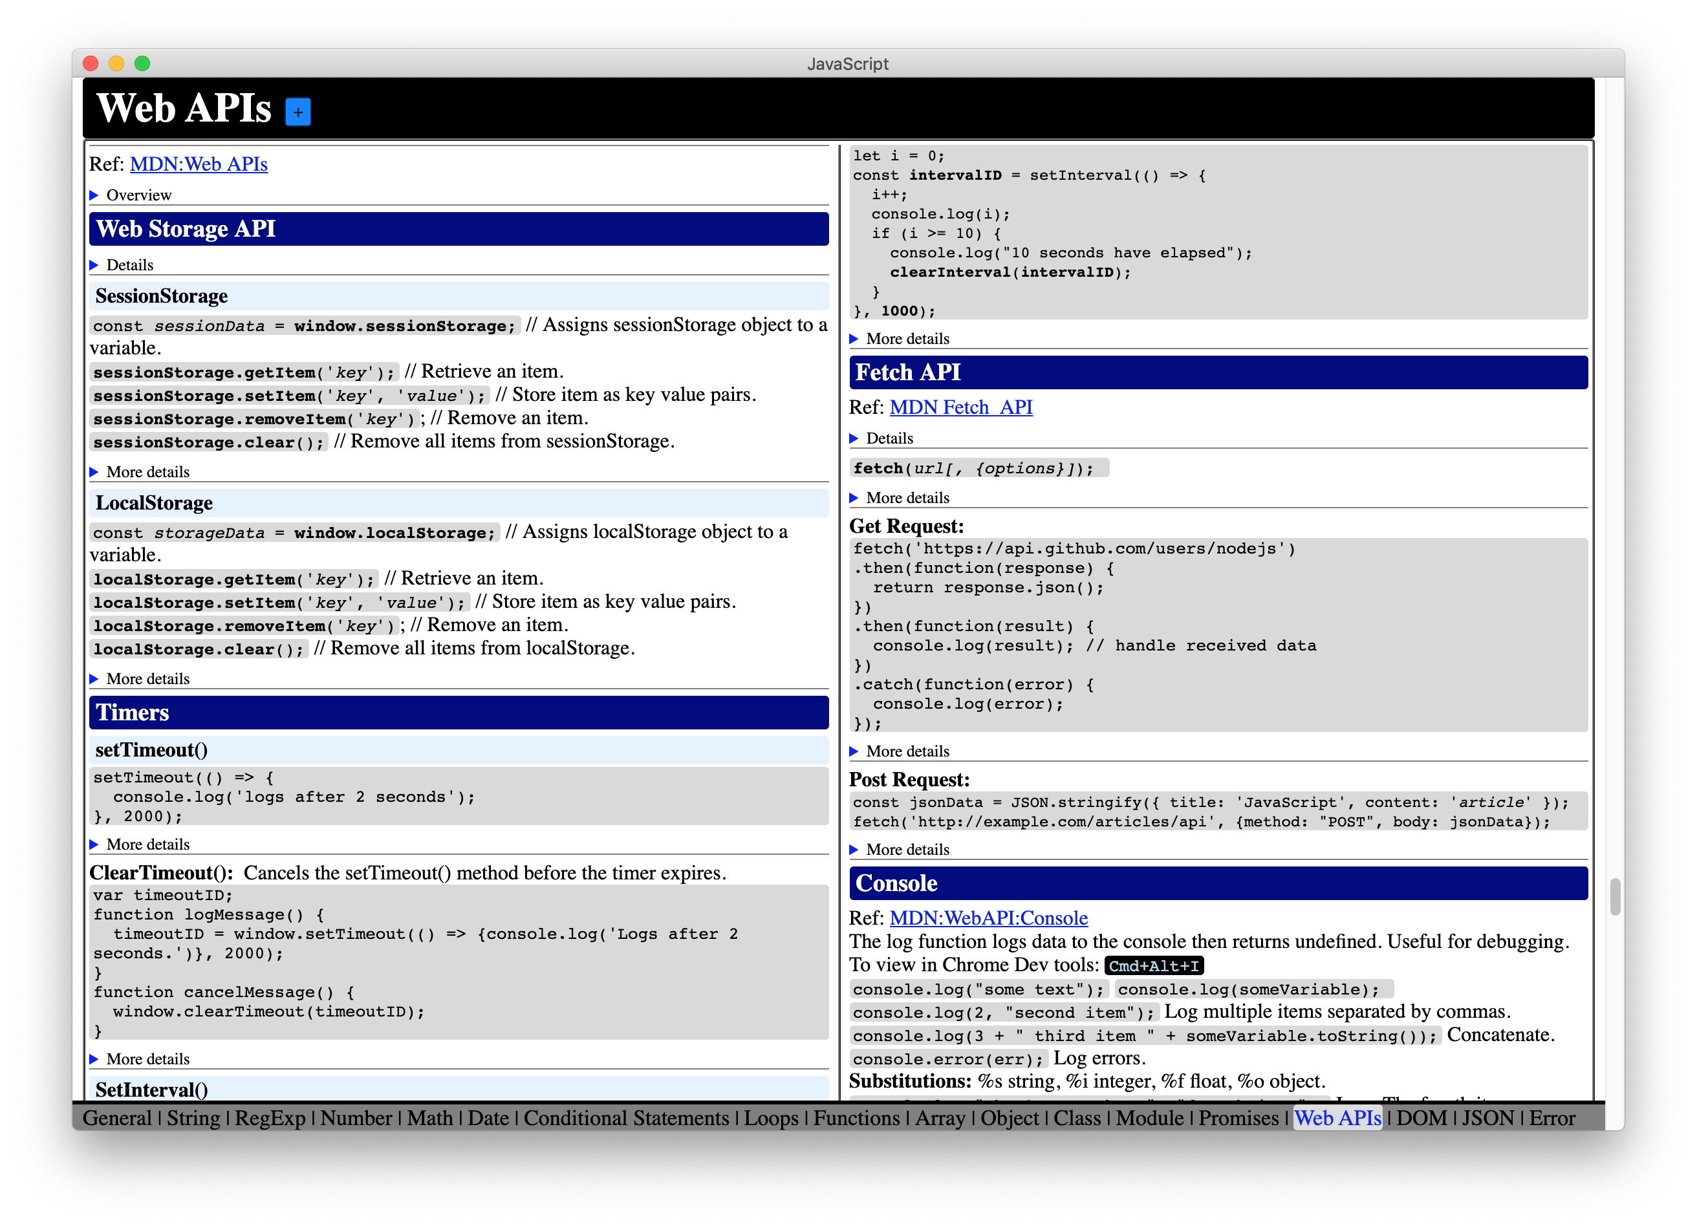Switch to the String tab

(x=193, y=1118)
